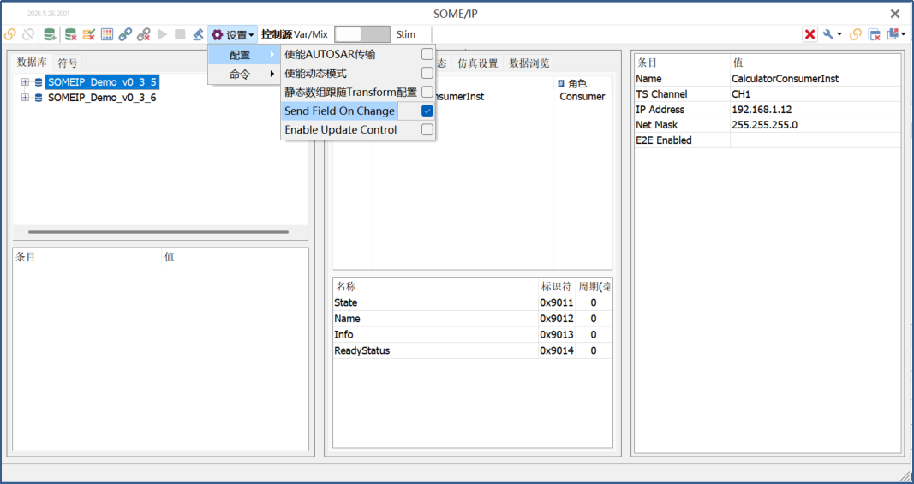This screenshot has width=914, height=484.
Task: Open the 配置 submenu
Action: point(244,55)
